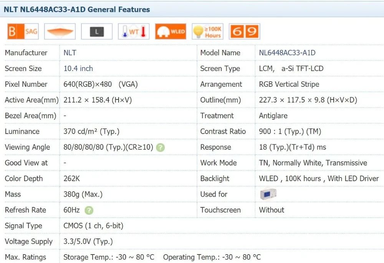Screen dimensions: 384x263
Task: Click the orange viewing angle cone icon
Action: [x=60, y=31]
